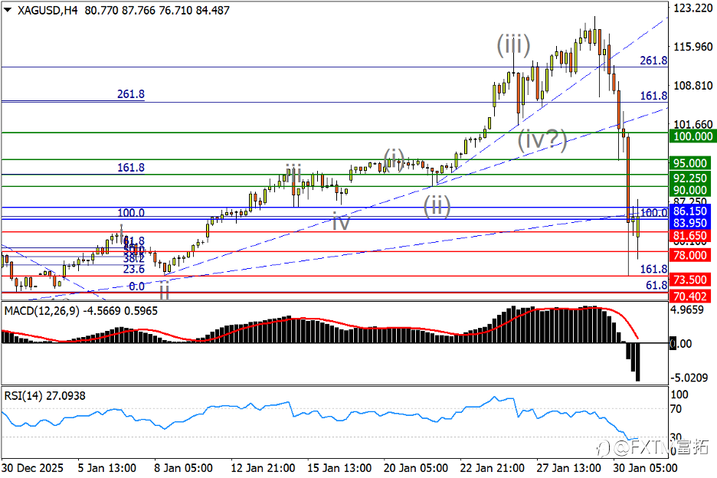
Task: Select the 61.8 Fibonacci label above 70.402
Action: pos(656,286)
